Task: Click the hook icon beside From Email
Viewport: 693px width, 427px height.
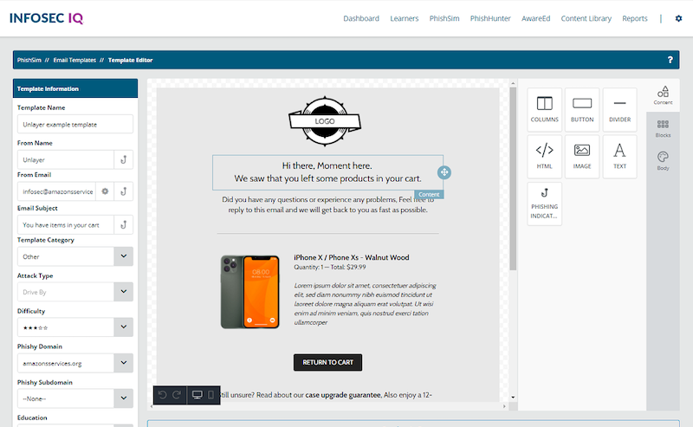Action: [x=124, y=191]
